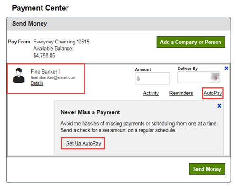Click the $4,758.05 available balance amount
Viewport: 236px width, 189px height.
(44, 56)
